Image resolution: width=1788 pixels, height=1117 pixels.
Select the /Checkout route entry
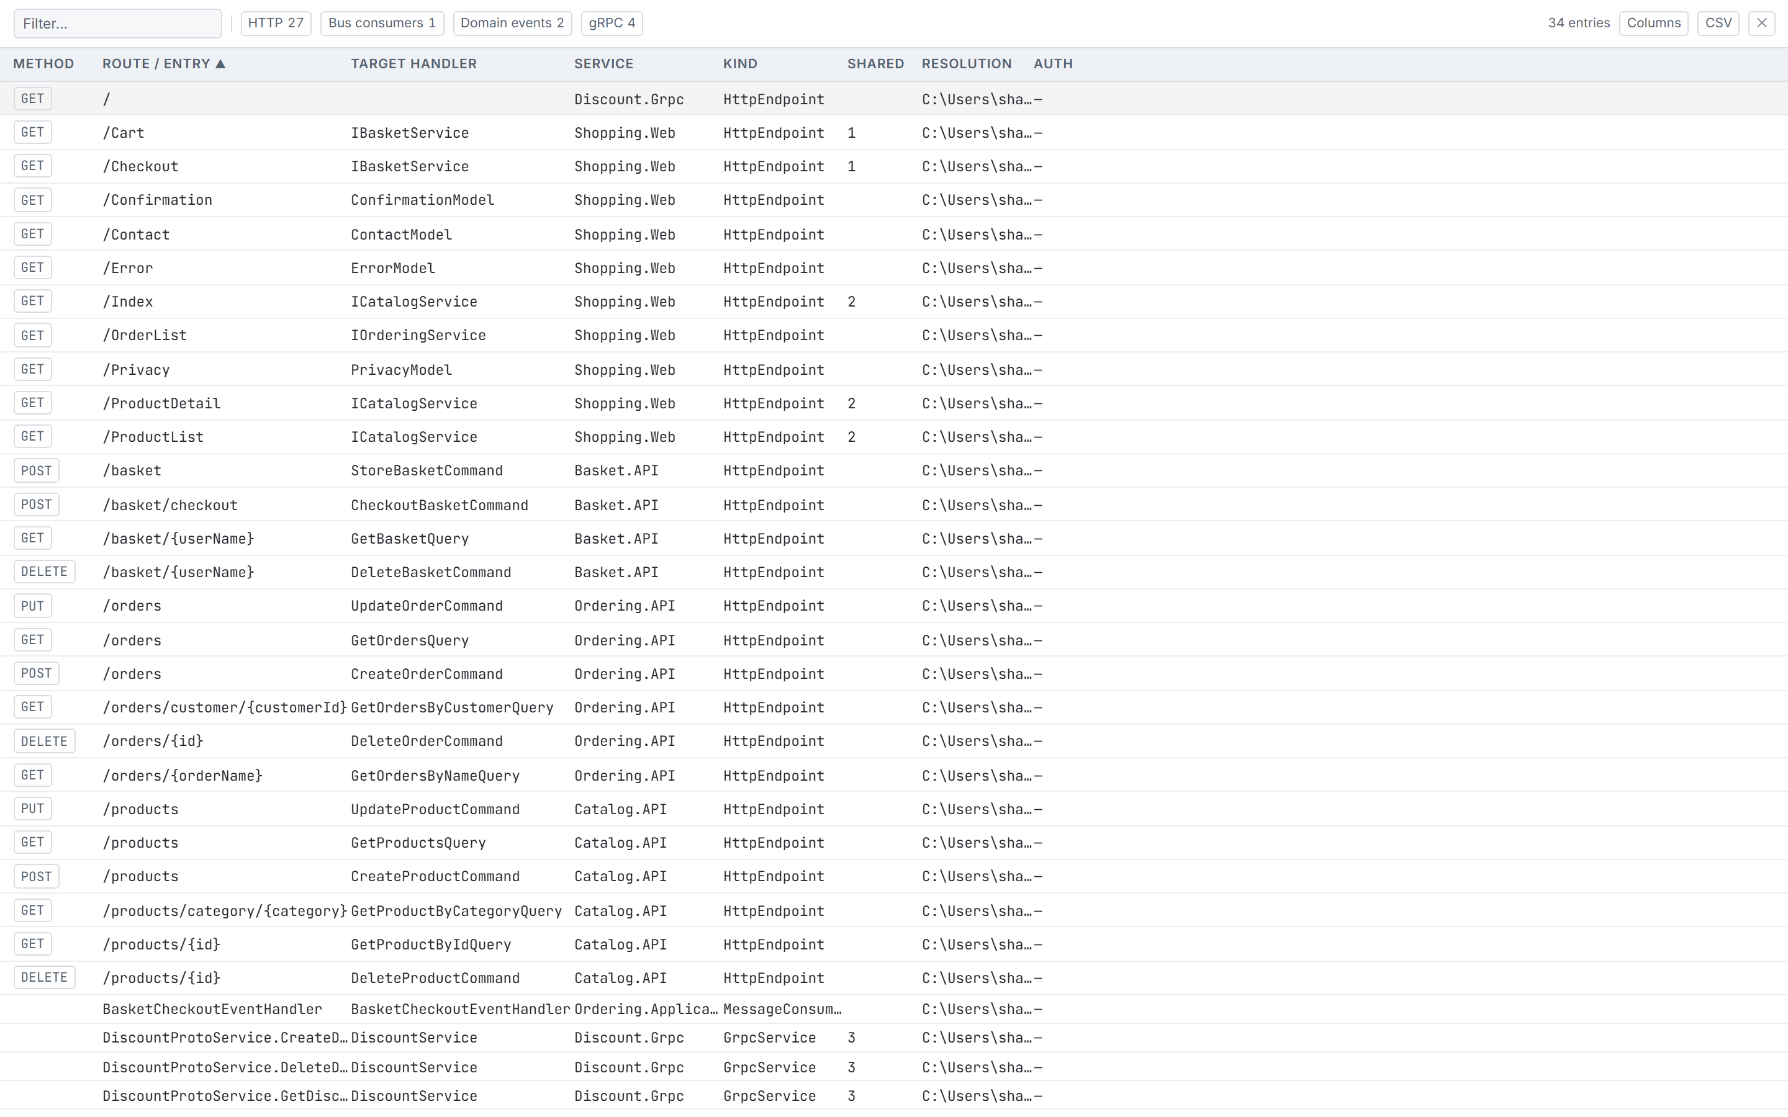[140, 166]
